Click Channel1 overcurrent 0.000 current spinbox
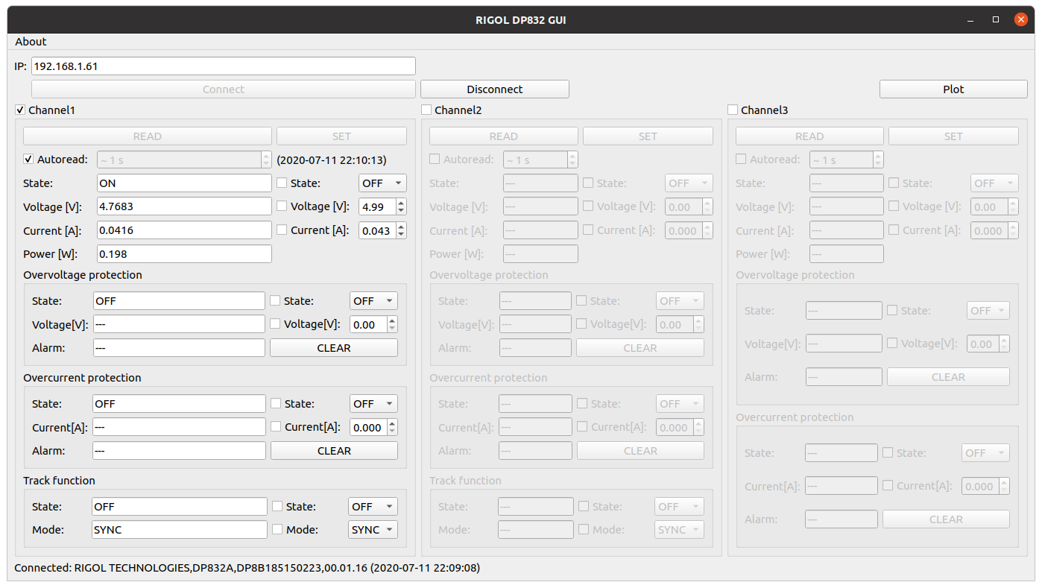1042x588 pixels. 373,427
